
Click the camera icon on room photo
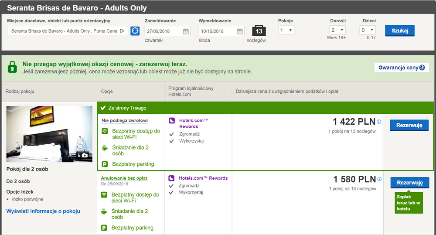(85, 156)
